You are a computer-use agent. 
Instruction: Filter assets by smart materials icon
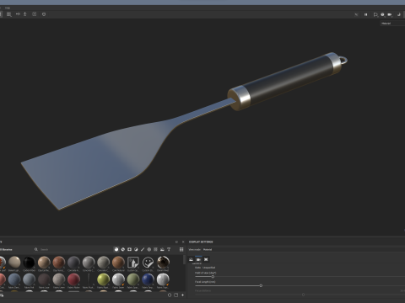pos(123,249)
